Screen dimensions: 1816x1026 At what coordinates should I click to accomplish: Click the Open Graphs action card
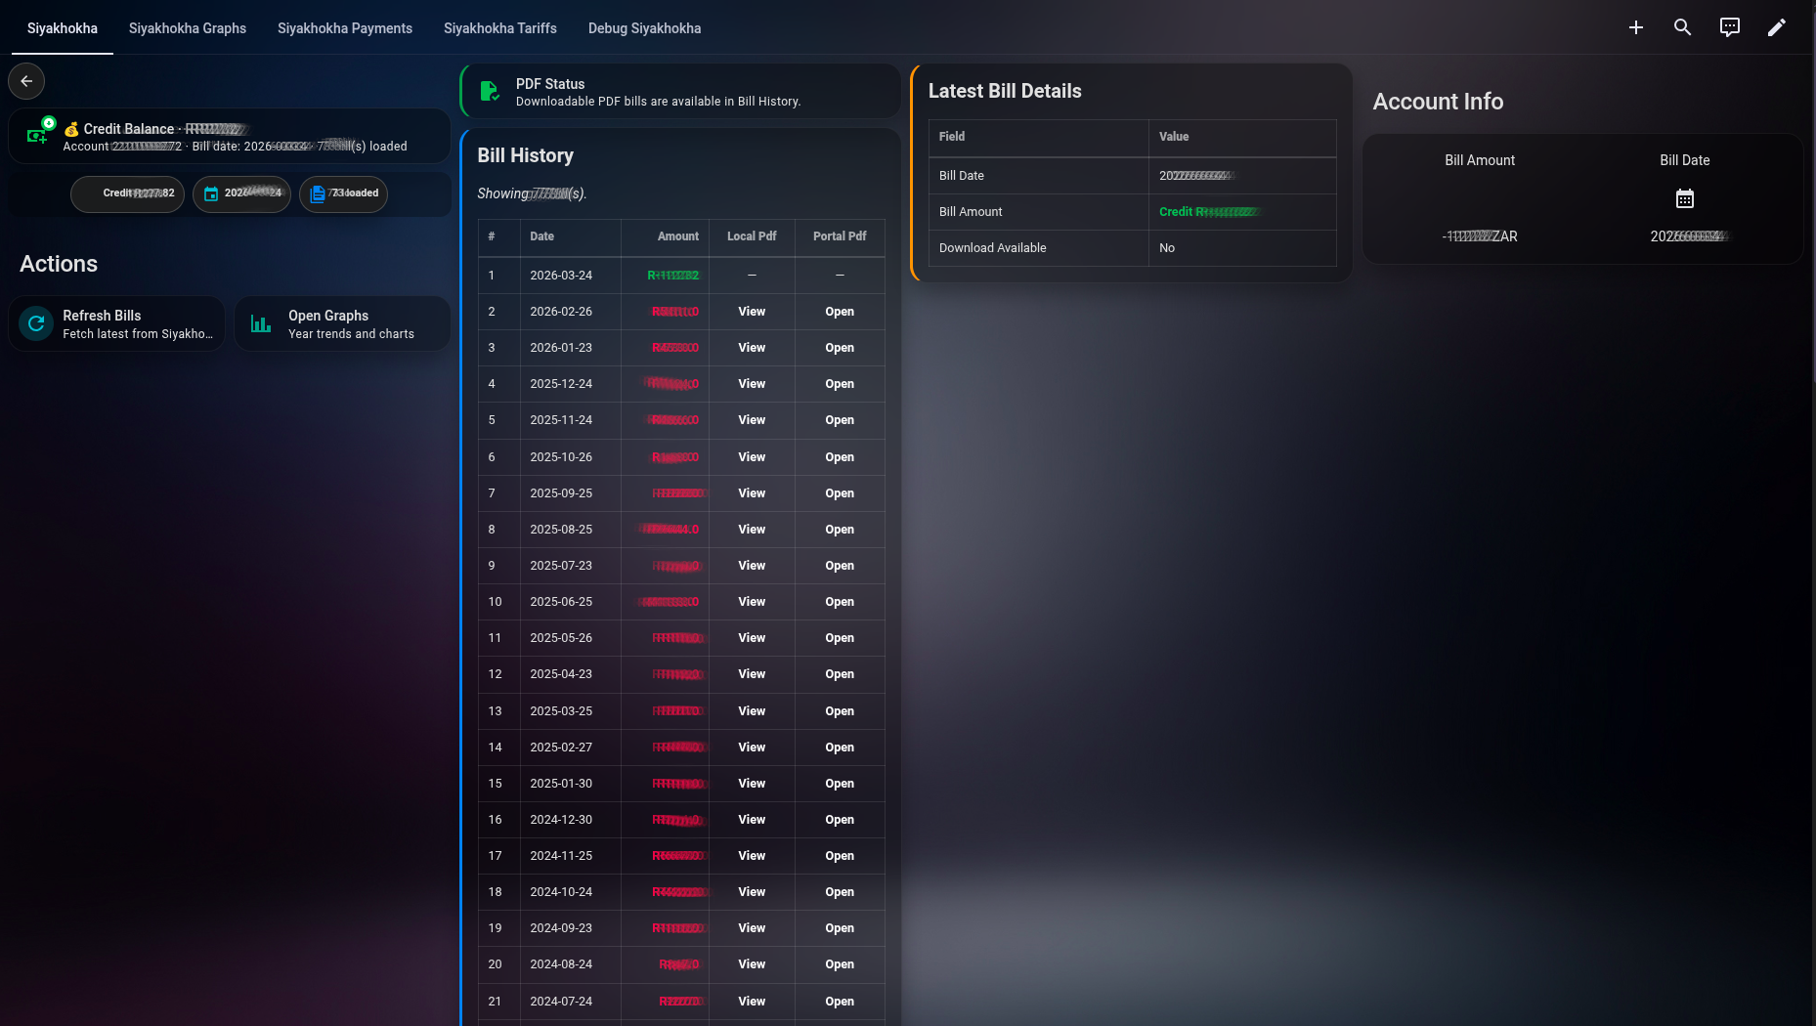coord(342,323)
